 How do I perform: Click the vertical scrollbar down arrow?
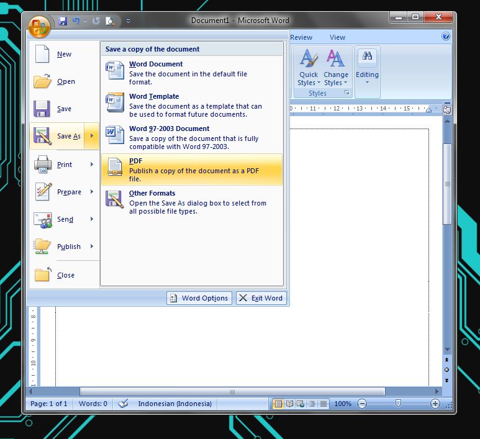[447, 350]
